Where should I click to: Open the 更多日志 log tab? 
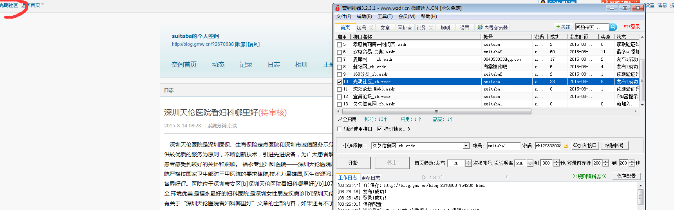pyautogui.click(x=370, y=178)
